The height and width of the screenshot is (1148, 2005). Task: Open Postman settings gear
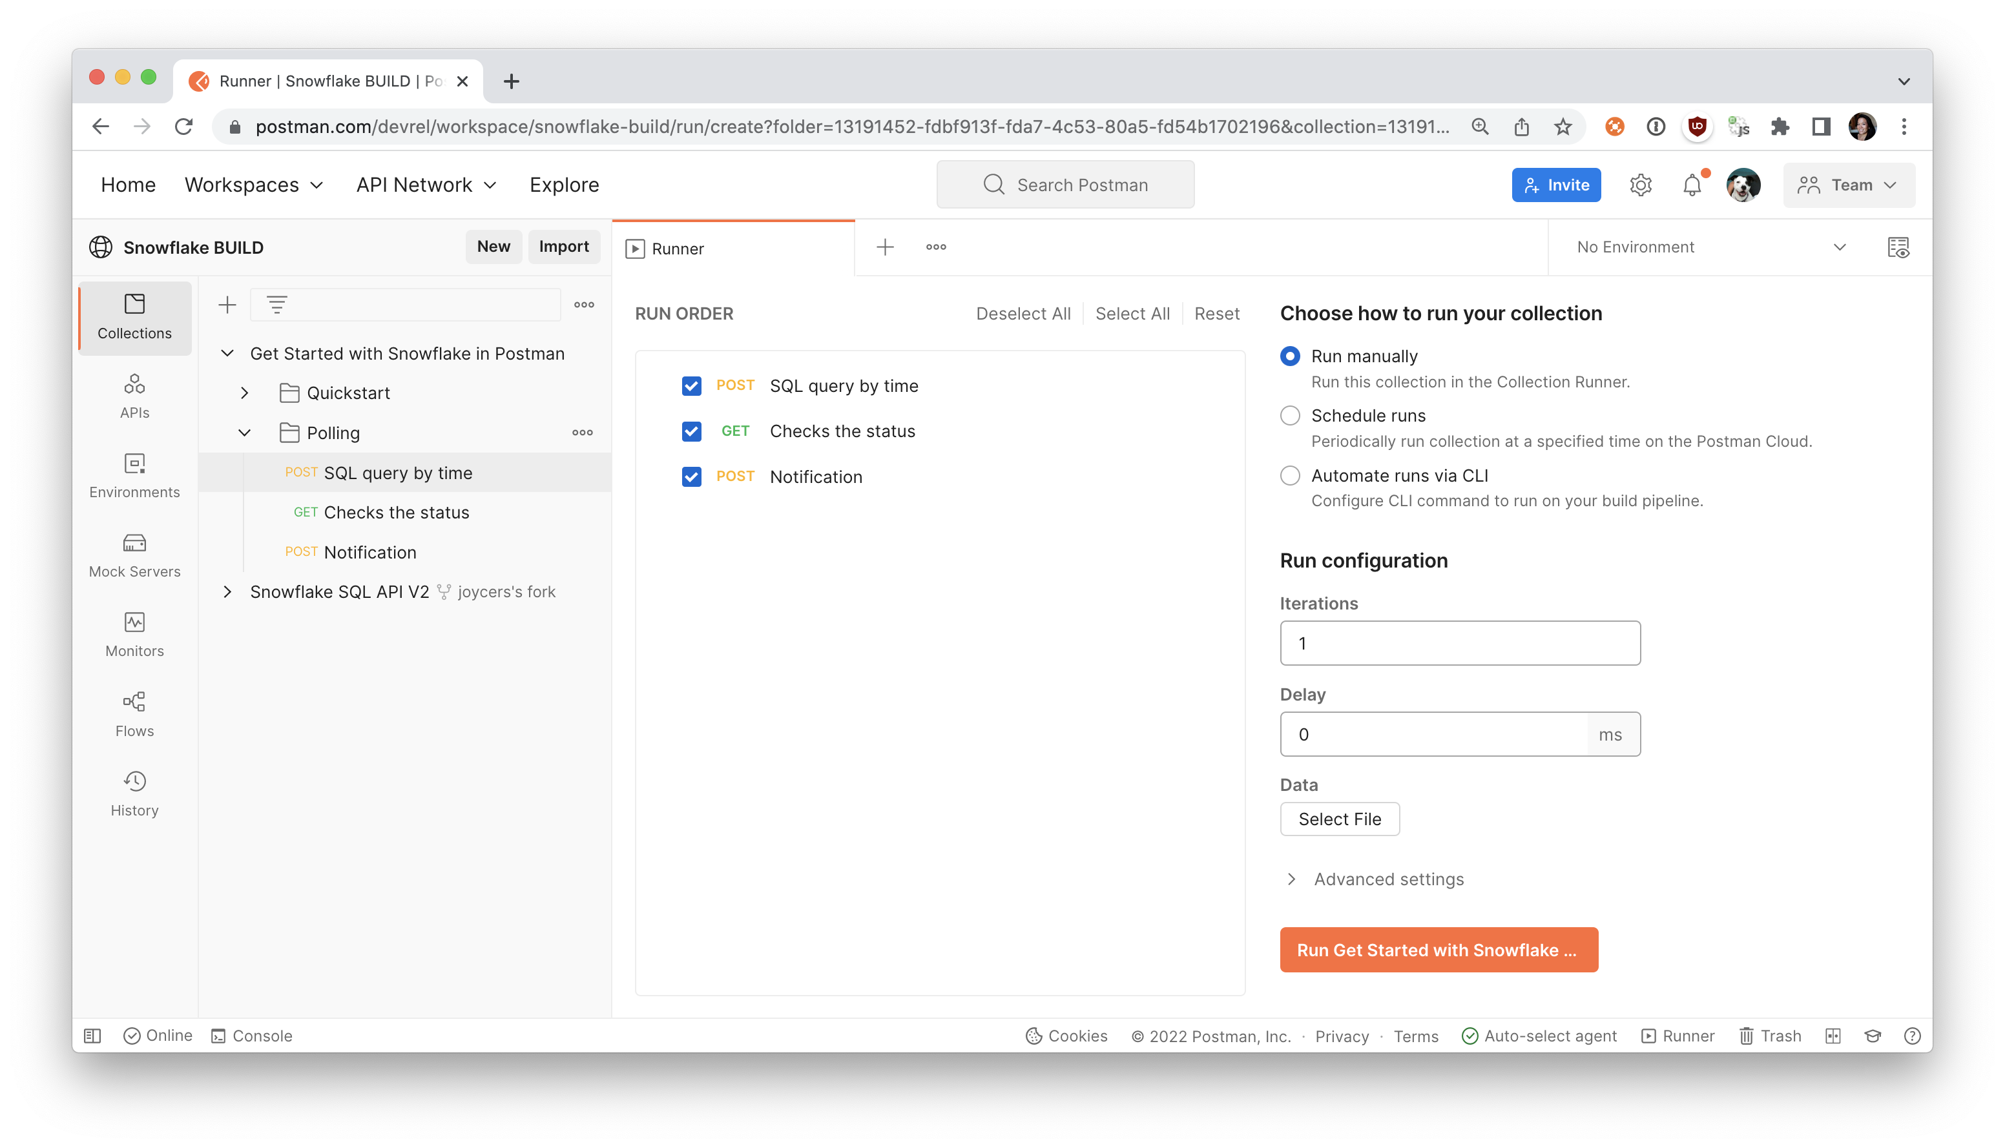point(1641,185)
